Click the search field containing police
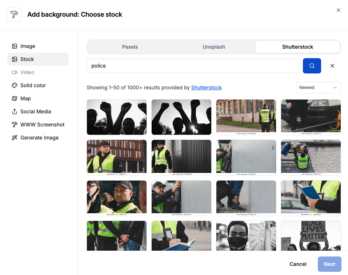348x275 pixels. tap(193, 66)
